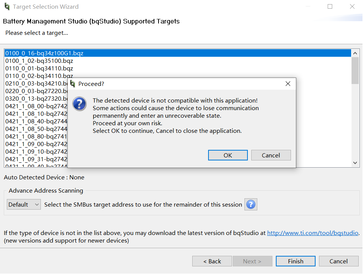Click Cancel in the Proceed dialog
Viewport: 364px width, 277px height.
[271, 155]
